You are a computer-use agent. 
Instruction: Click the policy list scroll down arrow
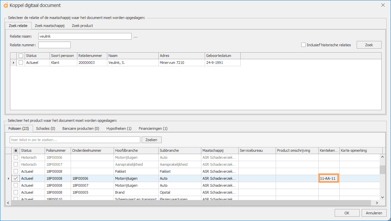382,197
